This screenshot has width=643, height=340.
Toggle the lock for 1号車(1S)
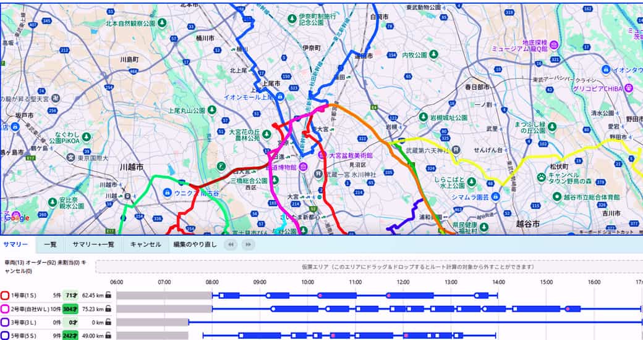click(108, 294)
